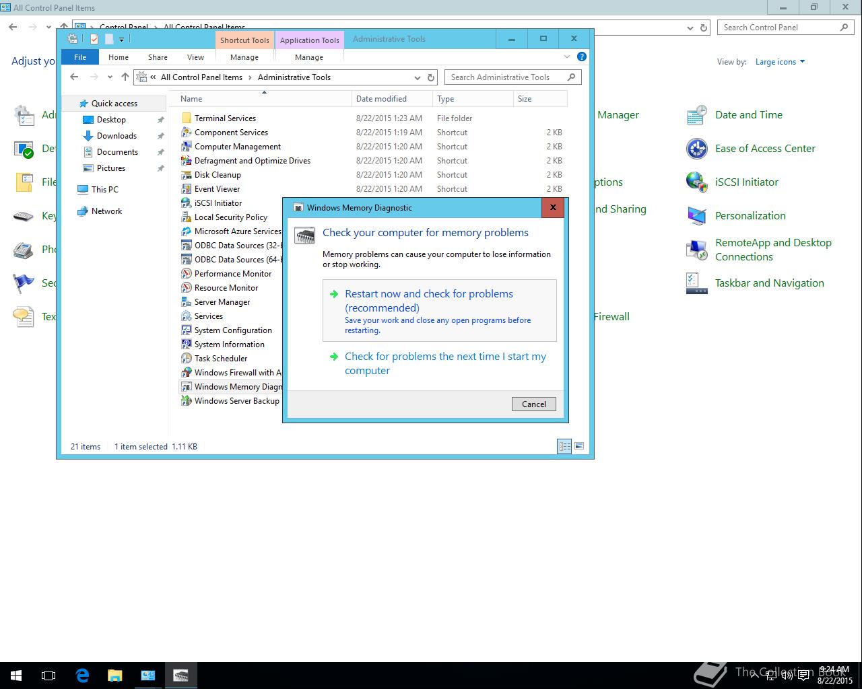Open the explorer help question mark icon

pyautogui.click(x=582, y=57)
